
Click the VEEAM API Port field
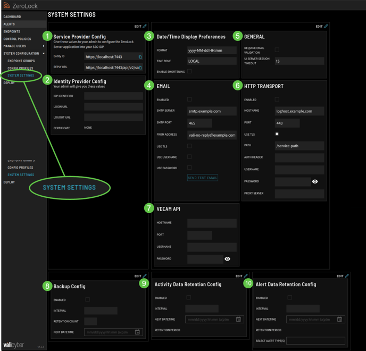click(x=200, y=235)
